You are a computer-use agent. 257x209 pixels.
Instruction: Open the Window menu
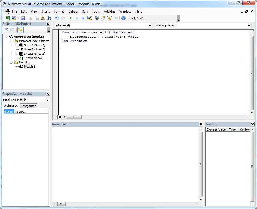pos(125,11)
